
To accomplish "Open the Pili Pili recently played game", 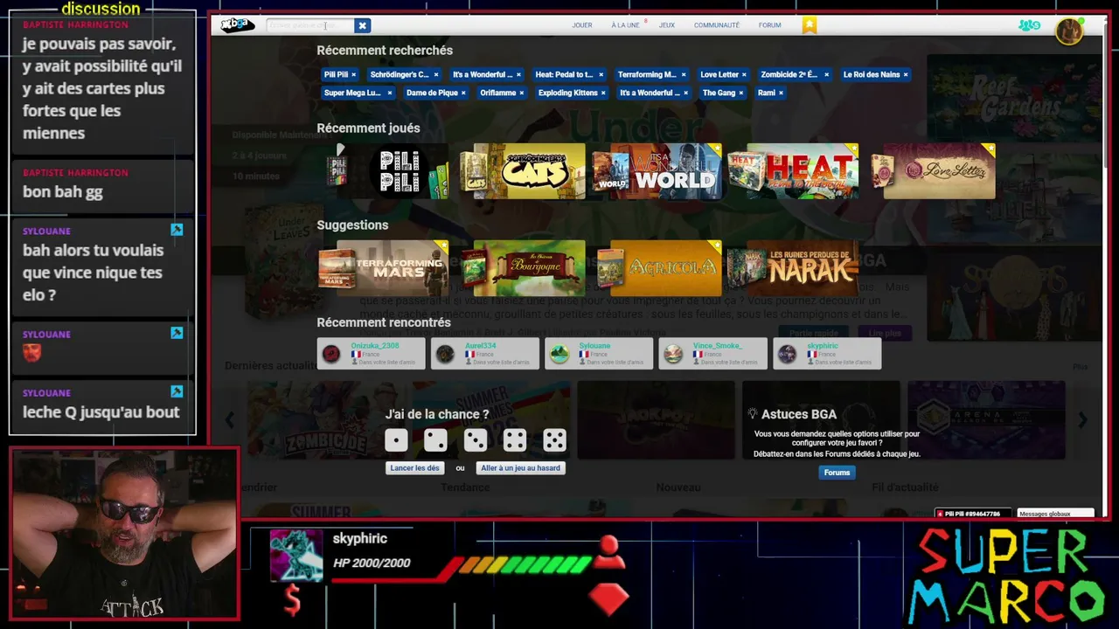I will [x=387, y=171].
